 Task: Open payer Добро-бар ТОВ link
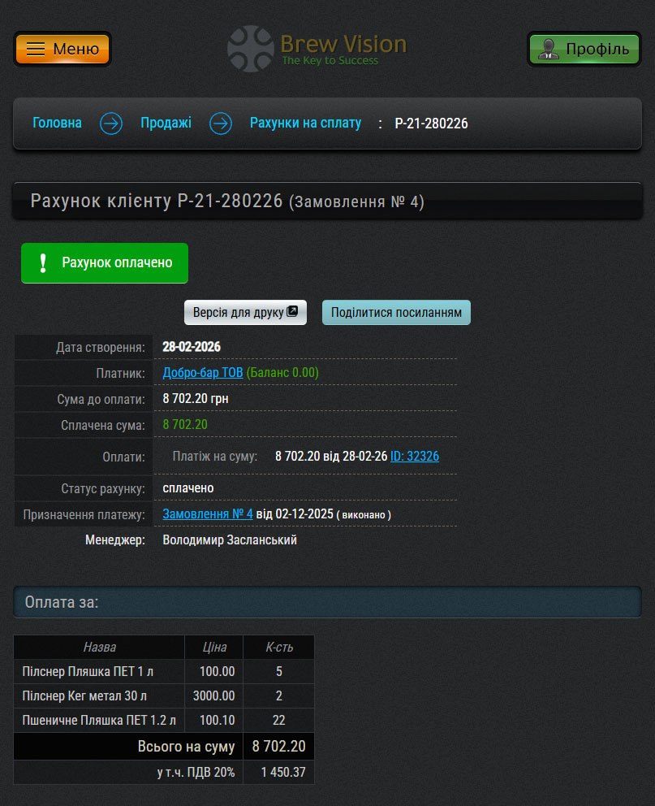203,373
